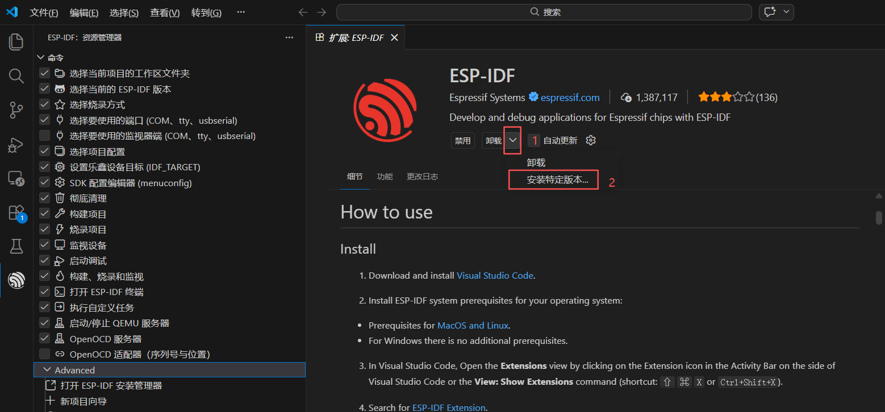Click the 搜索 command center box
Viewport: 885px width, 412px height.
[545, 12]
